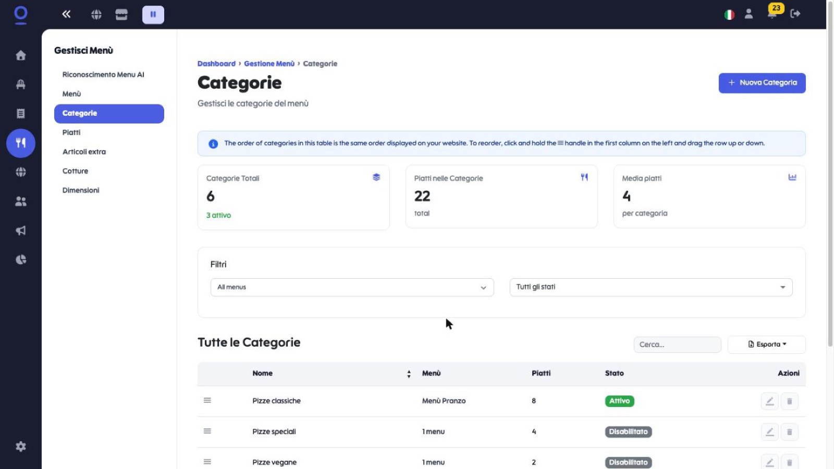Image resolution: width=834 pixels, height=469 pixels.
Task: Collapse the sidebar with the double chevron
Action: (66, 14)
